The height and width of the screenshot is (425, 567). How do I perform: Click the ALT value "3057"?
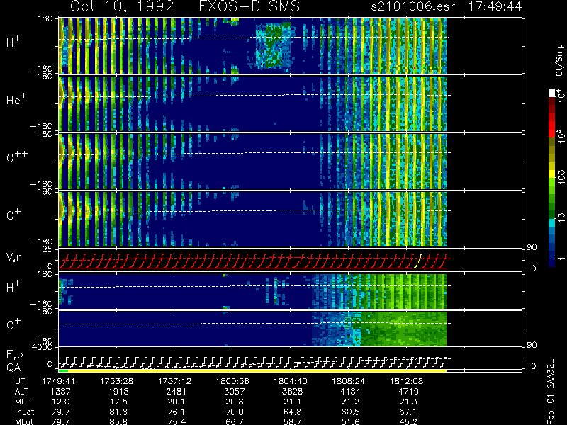click(x=234, y=392)
